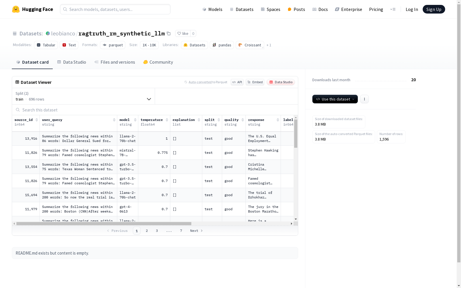Image resolution: width=461 pixels, height=288 pixels.
Task: Open the leobianco user profile link
Action: (x=63, y=33)
